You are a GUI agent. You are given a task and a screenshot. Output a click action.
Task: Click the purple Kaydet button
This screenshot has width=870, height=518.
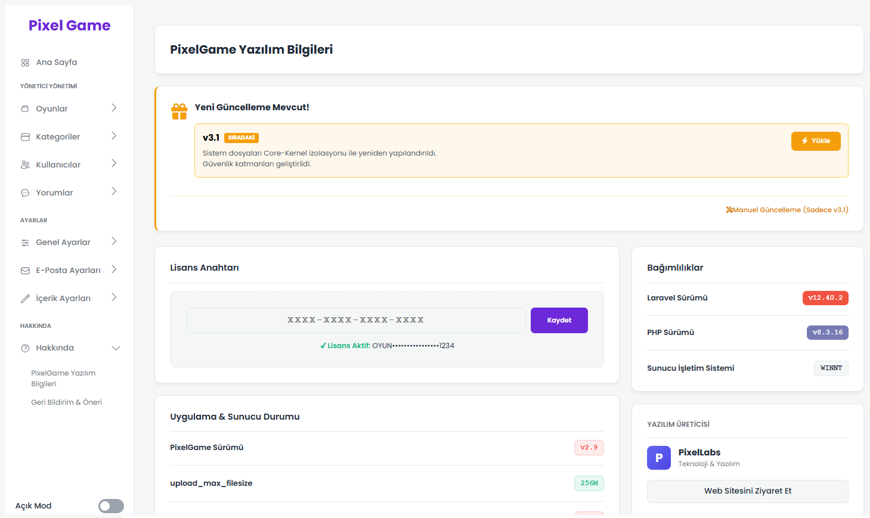tap(559, 321)
